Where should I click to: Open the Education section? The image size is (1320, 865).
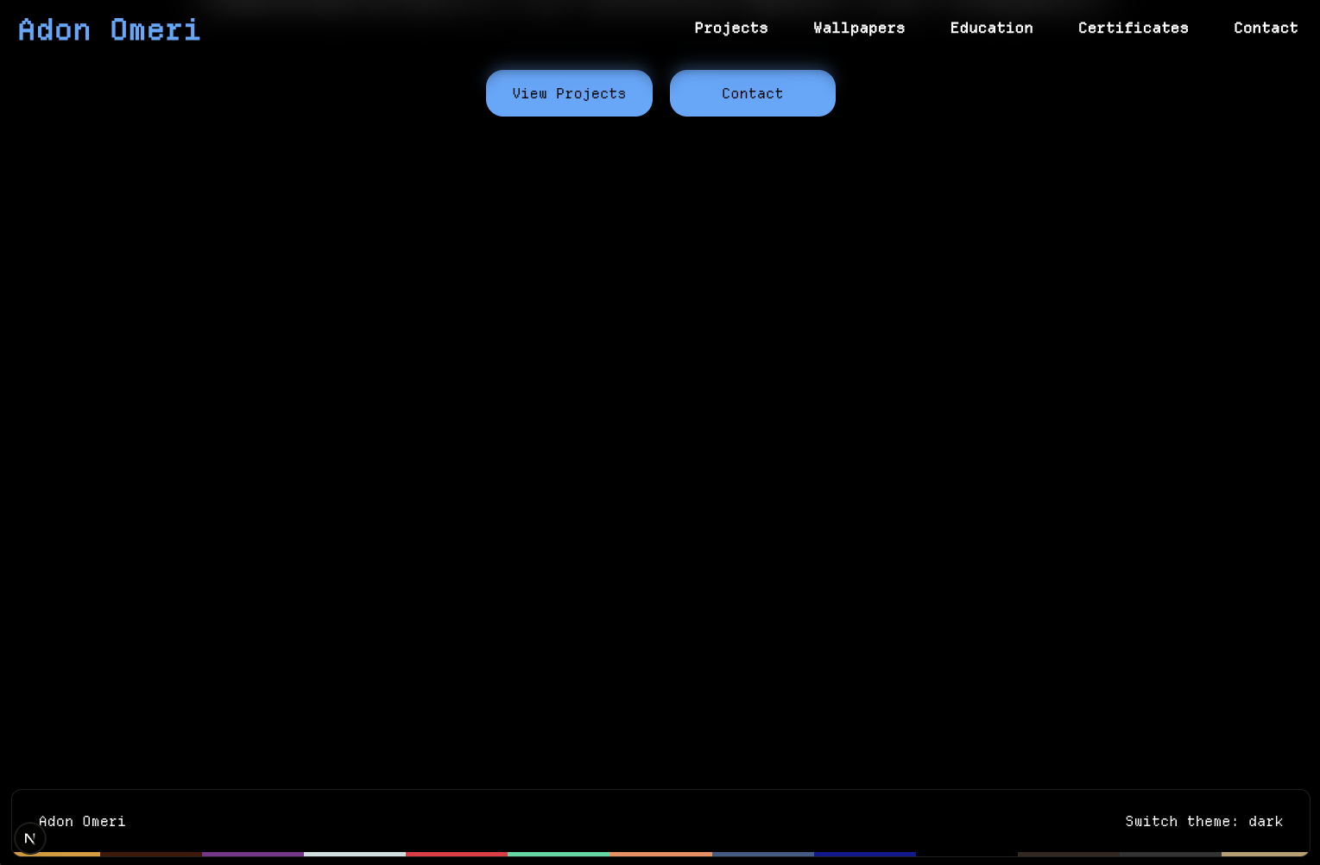[991, 28]
